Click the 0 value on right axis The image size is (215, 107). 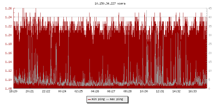209,89
